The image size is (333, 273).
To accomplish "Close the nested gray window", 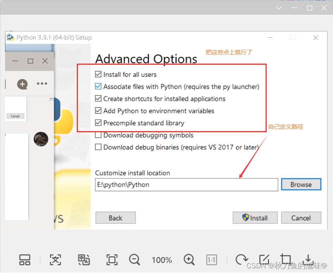I will 45,61.
